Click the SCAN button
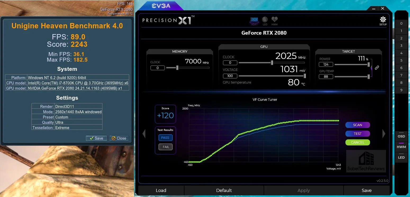Screen dimensions: 410x197 (x=358, y=125)
